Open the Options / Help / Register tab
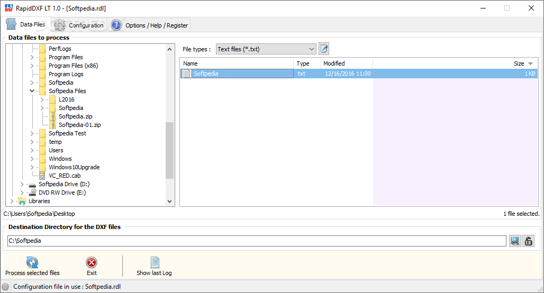Image resolution: width=544 pixels, height=293 pixels. (150, 25)
